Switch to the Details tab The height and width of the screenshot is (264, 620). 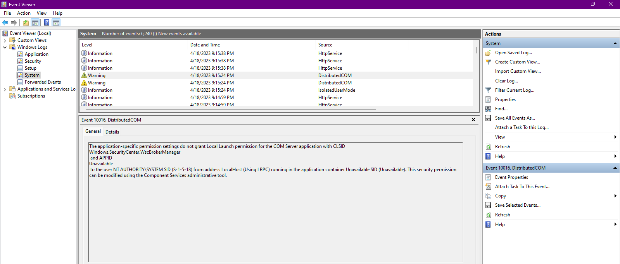[112, 132]
